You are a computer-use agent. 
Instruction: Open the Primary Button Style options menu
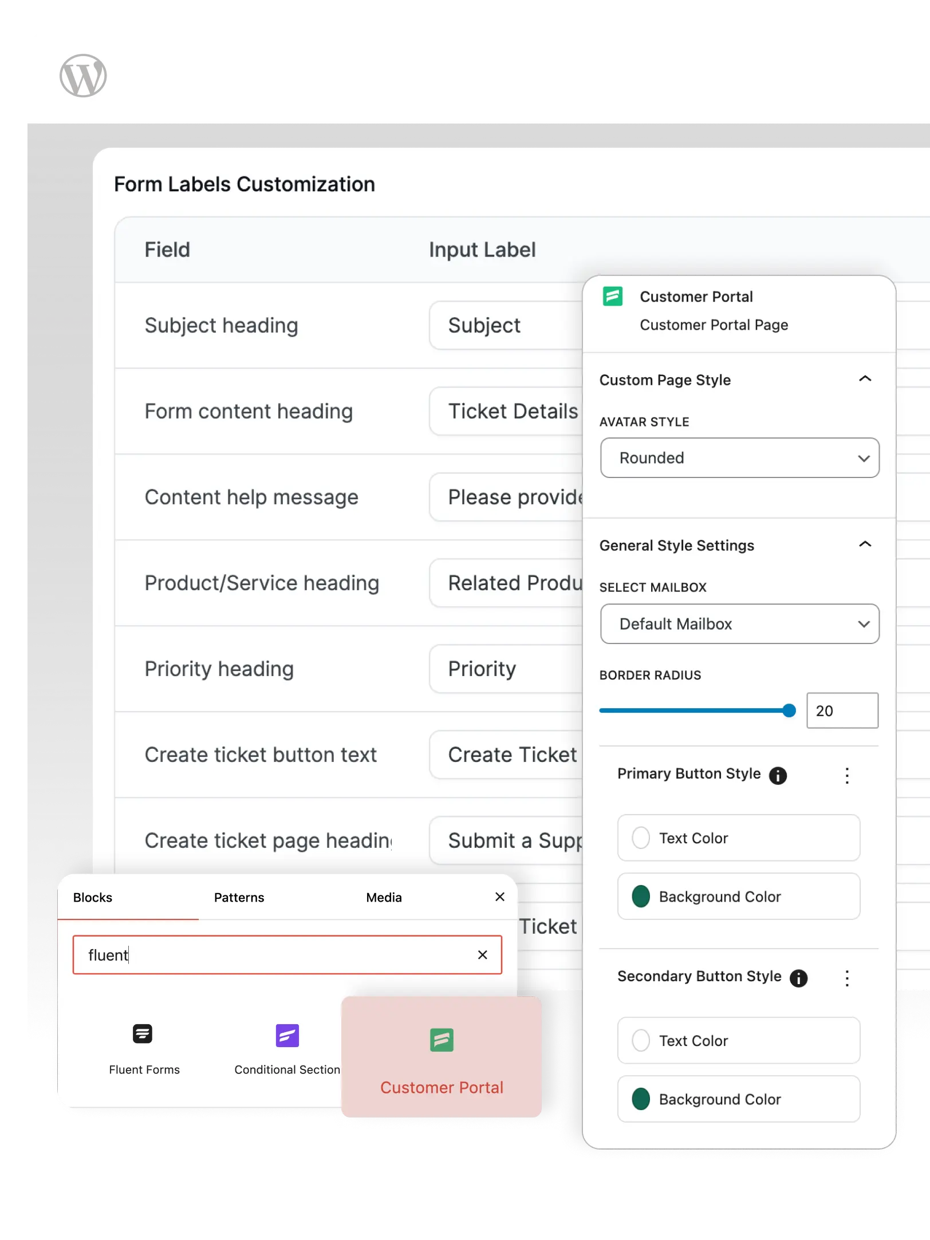pos(847,776)
